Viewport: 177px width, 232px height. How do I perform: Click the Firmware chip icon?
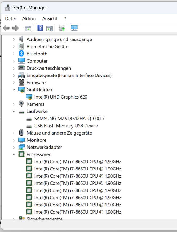(x=21, y=82)
